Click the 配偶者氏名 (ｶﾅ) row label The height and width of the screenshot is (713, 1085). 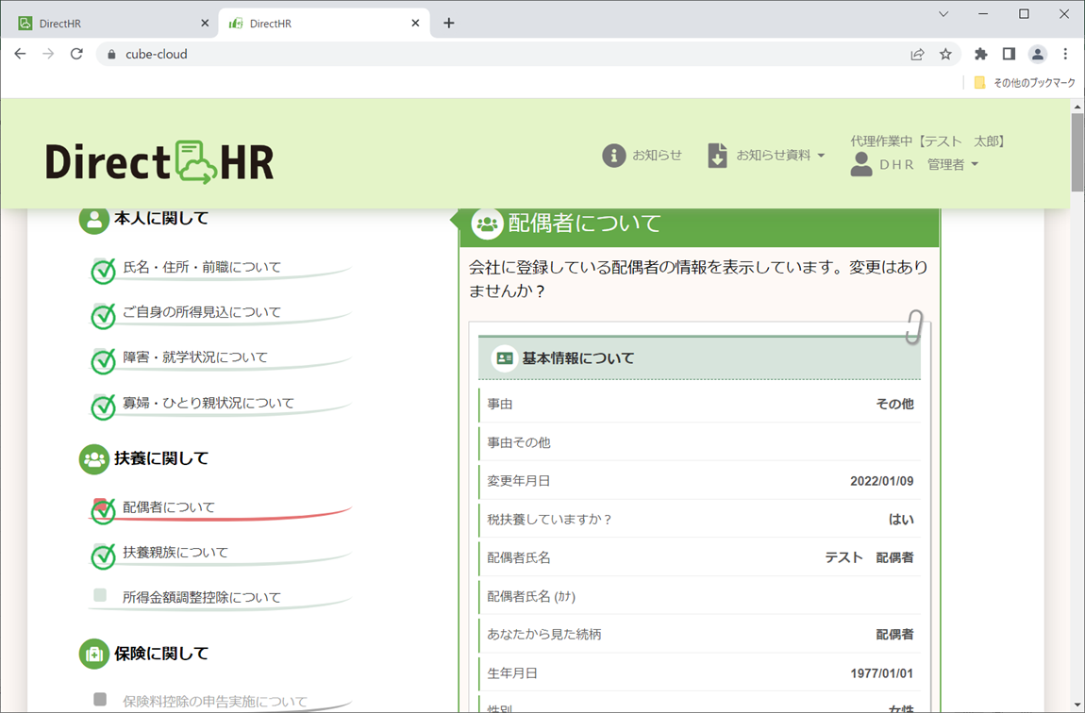[x=531, y=596]
